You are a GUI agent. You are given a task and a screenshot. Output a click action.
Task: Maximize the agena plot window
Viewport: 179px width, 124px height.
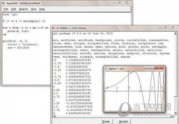[152, 68]
